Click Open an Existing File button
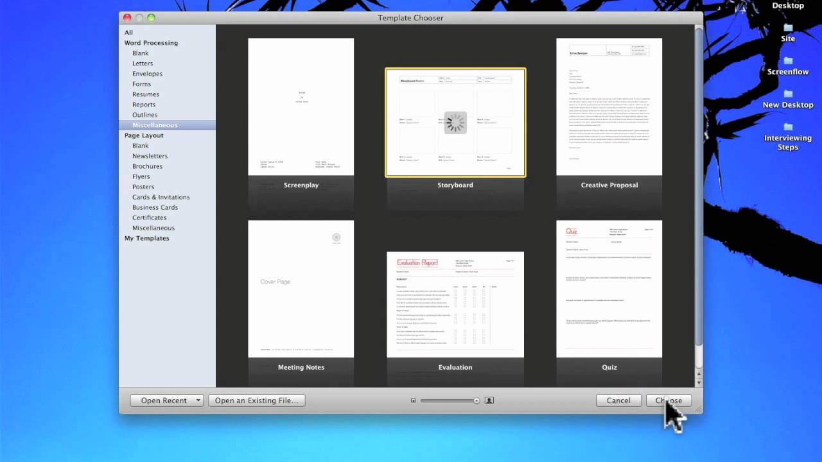The image size is (822, 462). [x=256, y=400]
